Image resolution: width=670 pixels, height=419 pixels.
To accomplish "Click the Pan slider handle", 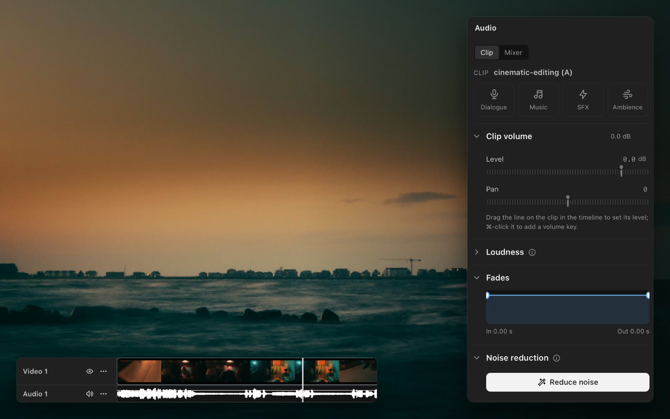I will tap(568, 201).
